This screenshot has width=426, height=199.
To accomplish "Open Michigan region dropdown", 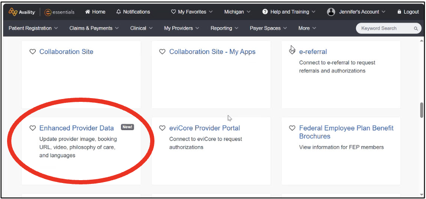I will (238, 12).
